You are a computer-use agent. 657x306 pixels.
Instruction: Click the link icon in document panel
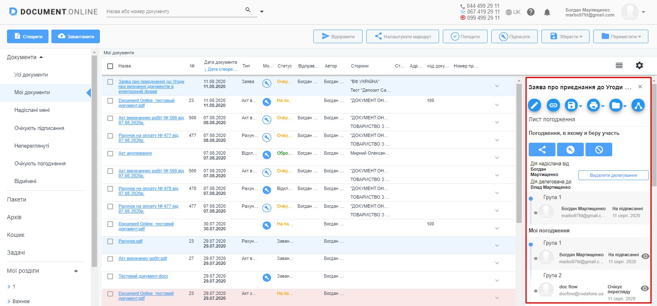[553, 105]
